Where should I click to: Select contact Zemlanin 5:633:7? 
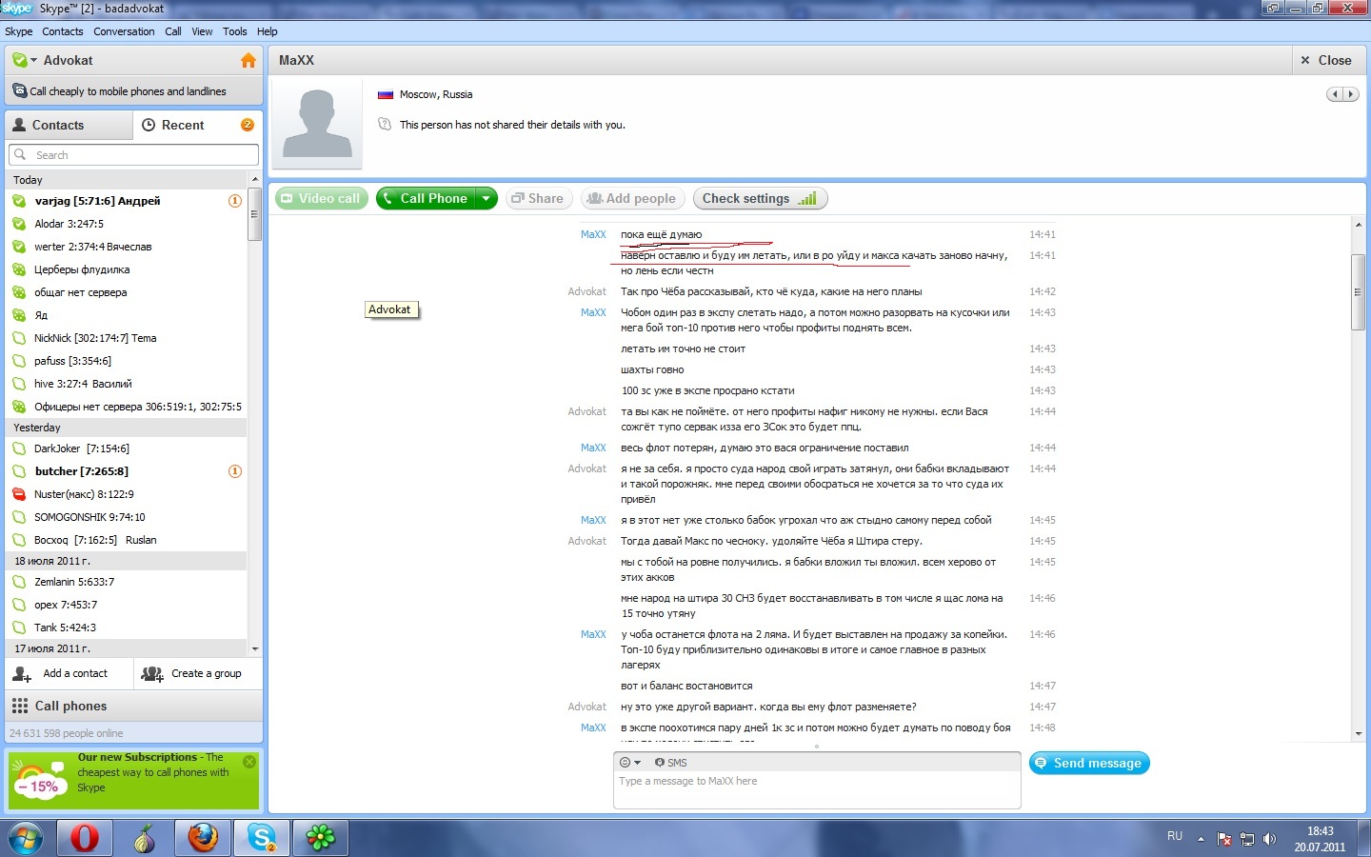pyautogui.click(x=127, y=582)
